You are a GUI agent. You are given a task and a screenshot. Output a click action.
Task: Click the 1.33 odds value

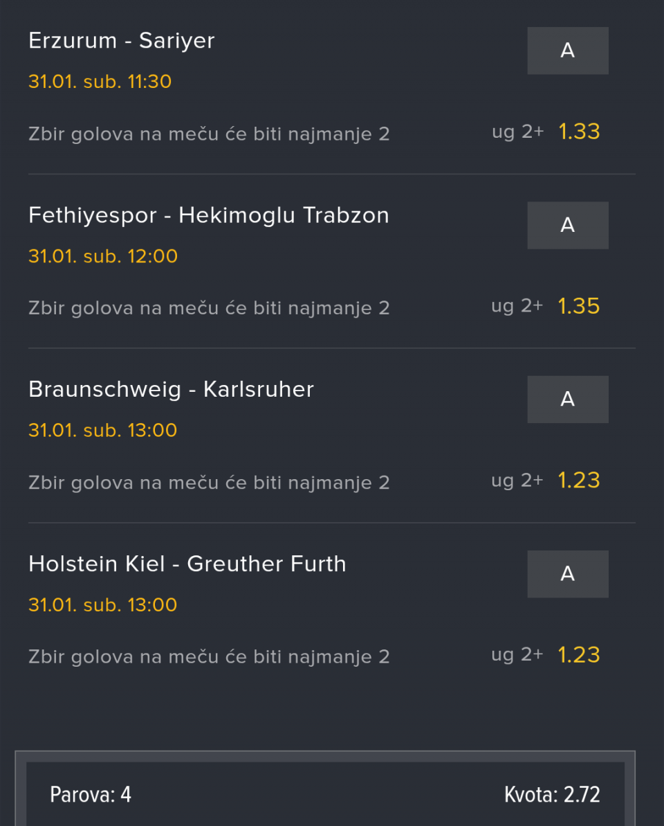(x=579, y=132)
